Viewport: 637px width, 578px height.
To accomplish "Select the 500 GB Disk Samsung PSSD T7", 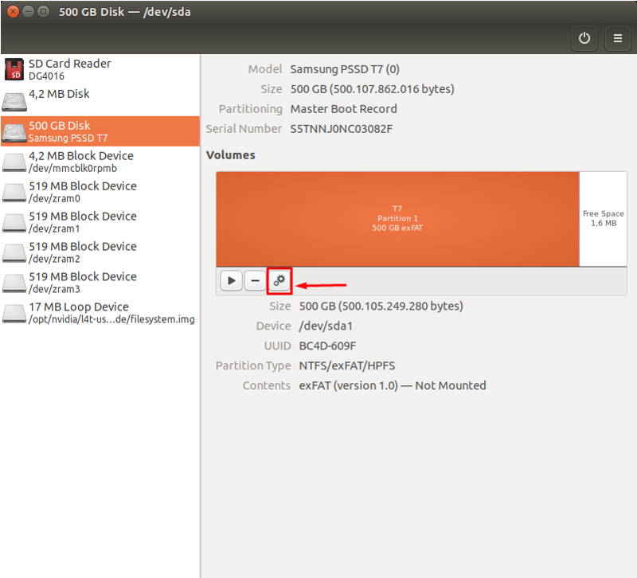I will (x=100, y=131).
